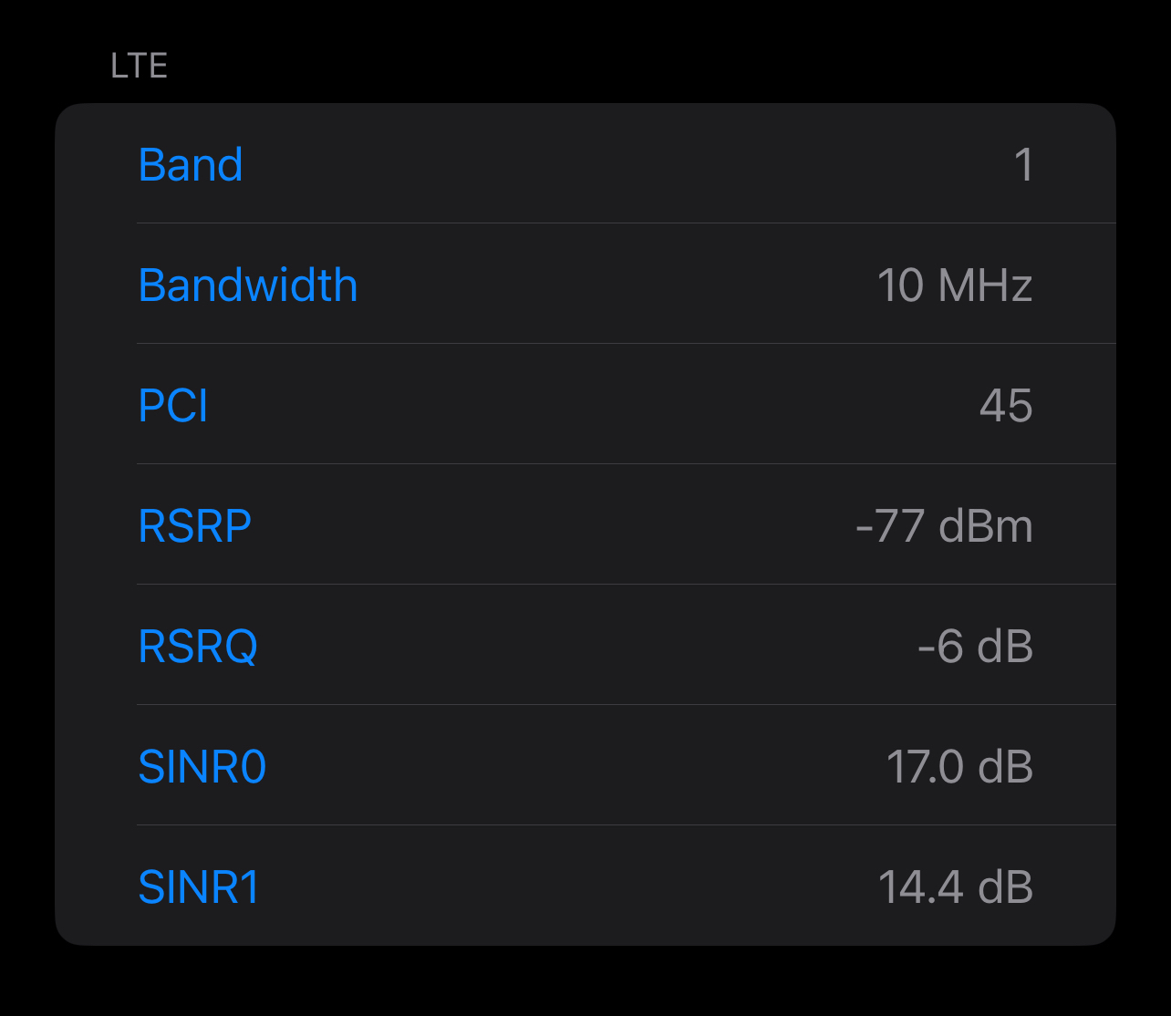Click the divider between PCI and RSRP rows
This screenshot has height=1016, width=1171.
coord(627,463)
